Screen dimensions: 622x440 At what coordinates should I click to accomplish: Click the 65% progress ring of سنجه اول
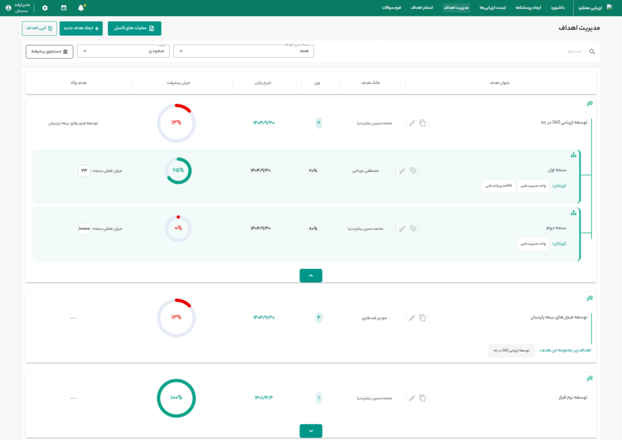[x=178, y=171]
